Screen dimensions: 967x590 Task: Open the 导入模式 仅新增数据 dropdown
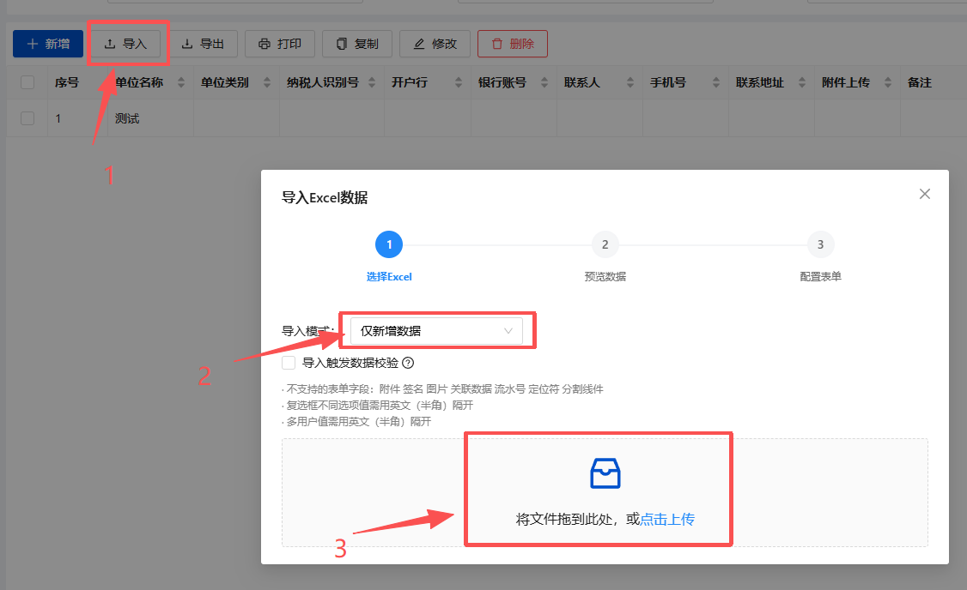coord(436,331)
